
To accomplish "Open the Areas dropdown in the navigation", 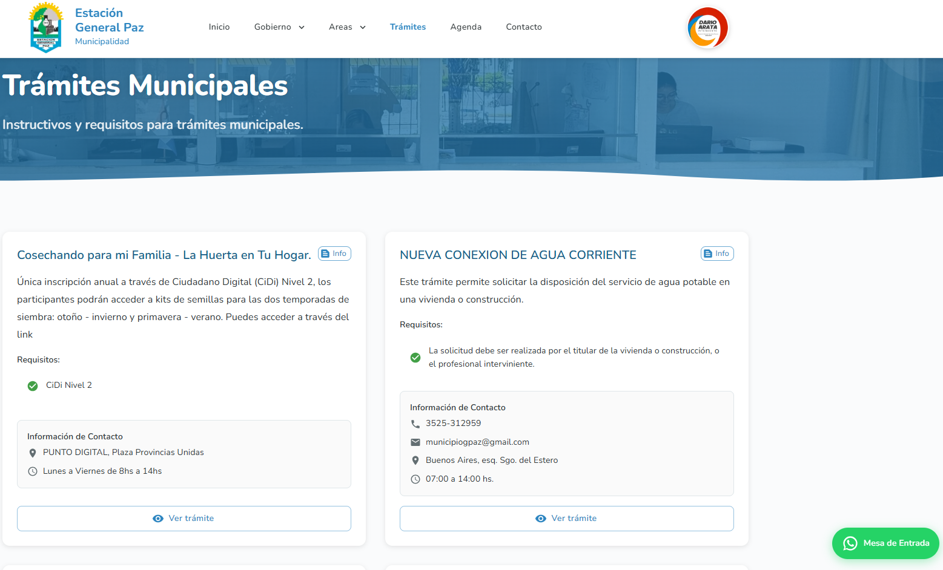I will pyautogui.click(x=347, y=27).
